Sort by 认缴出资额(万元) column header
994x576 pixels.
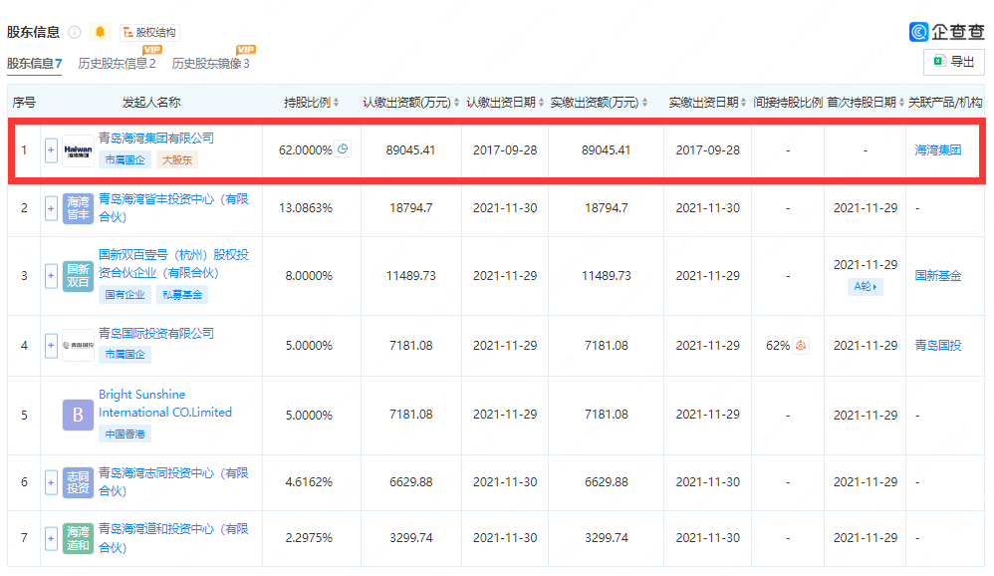tap(410, 103)
